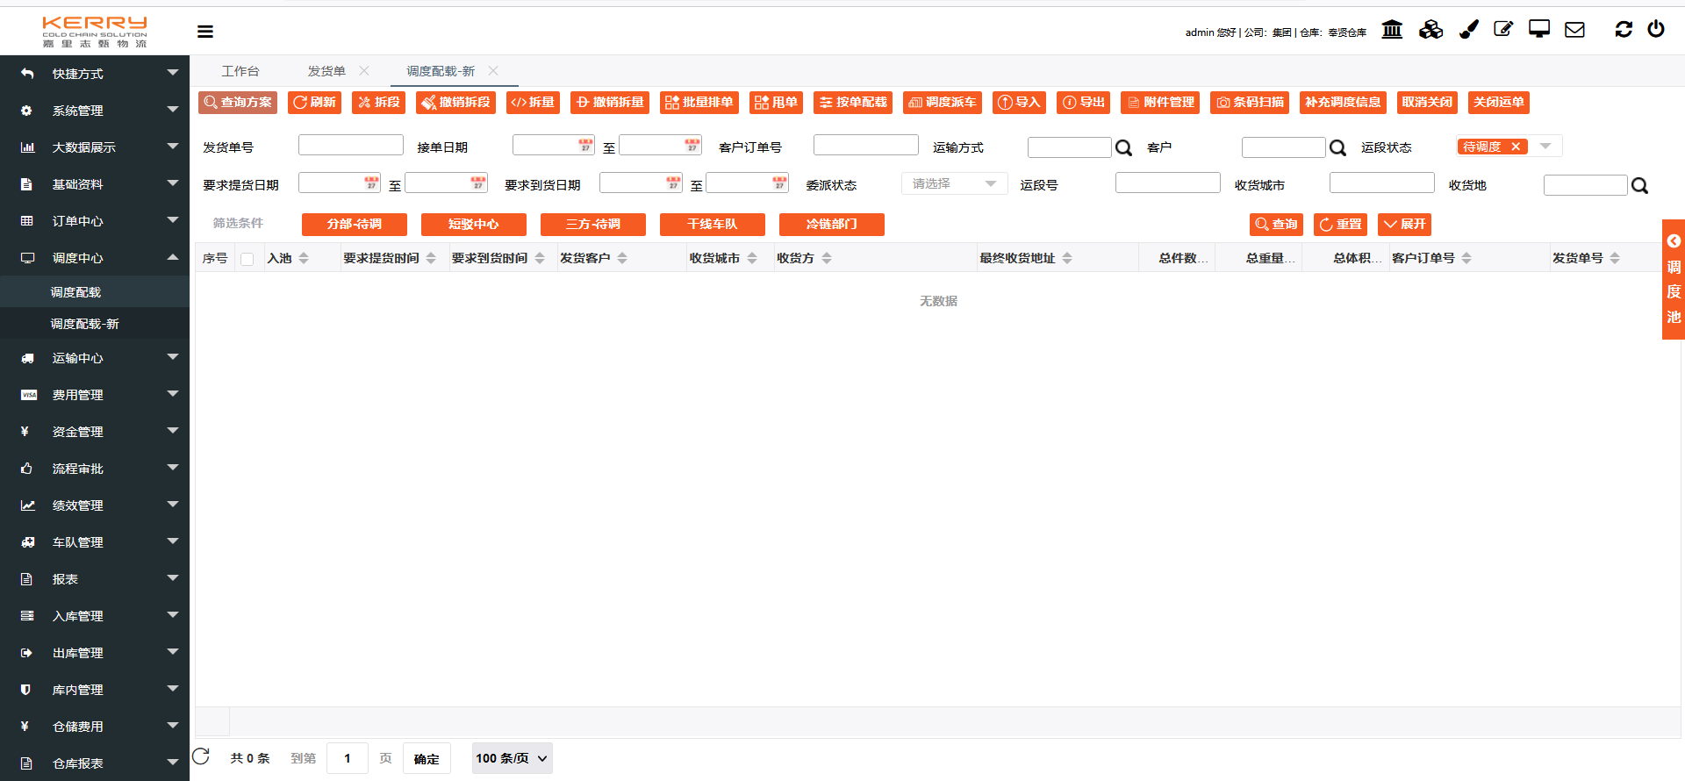The height and width of the screenshot is (781, 1685).
Task: Open the 车队管理 sidebar menu
Action: [95, 542]
